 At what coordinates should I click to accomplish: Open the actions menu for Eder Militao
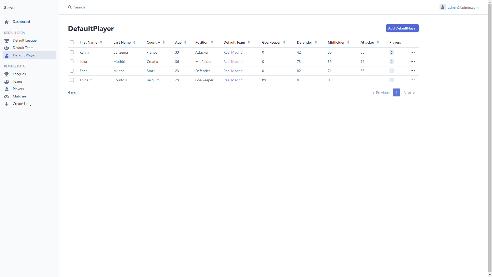413,71
